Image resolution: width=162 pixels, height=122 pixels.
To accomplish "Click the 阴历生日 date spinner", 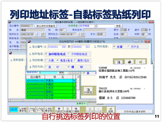I will [79, 34].
